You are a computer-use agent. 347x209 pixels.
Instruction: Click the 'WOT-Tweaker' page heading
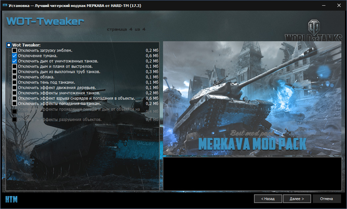[x=45, y=22]
